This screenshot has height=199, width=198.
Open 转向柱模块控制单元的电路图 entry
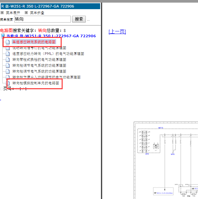(36, 83)
